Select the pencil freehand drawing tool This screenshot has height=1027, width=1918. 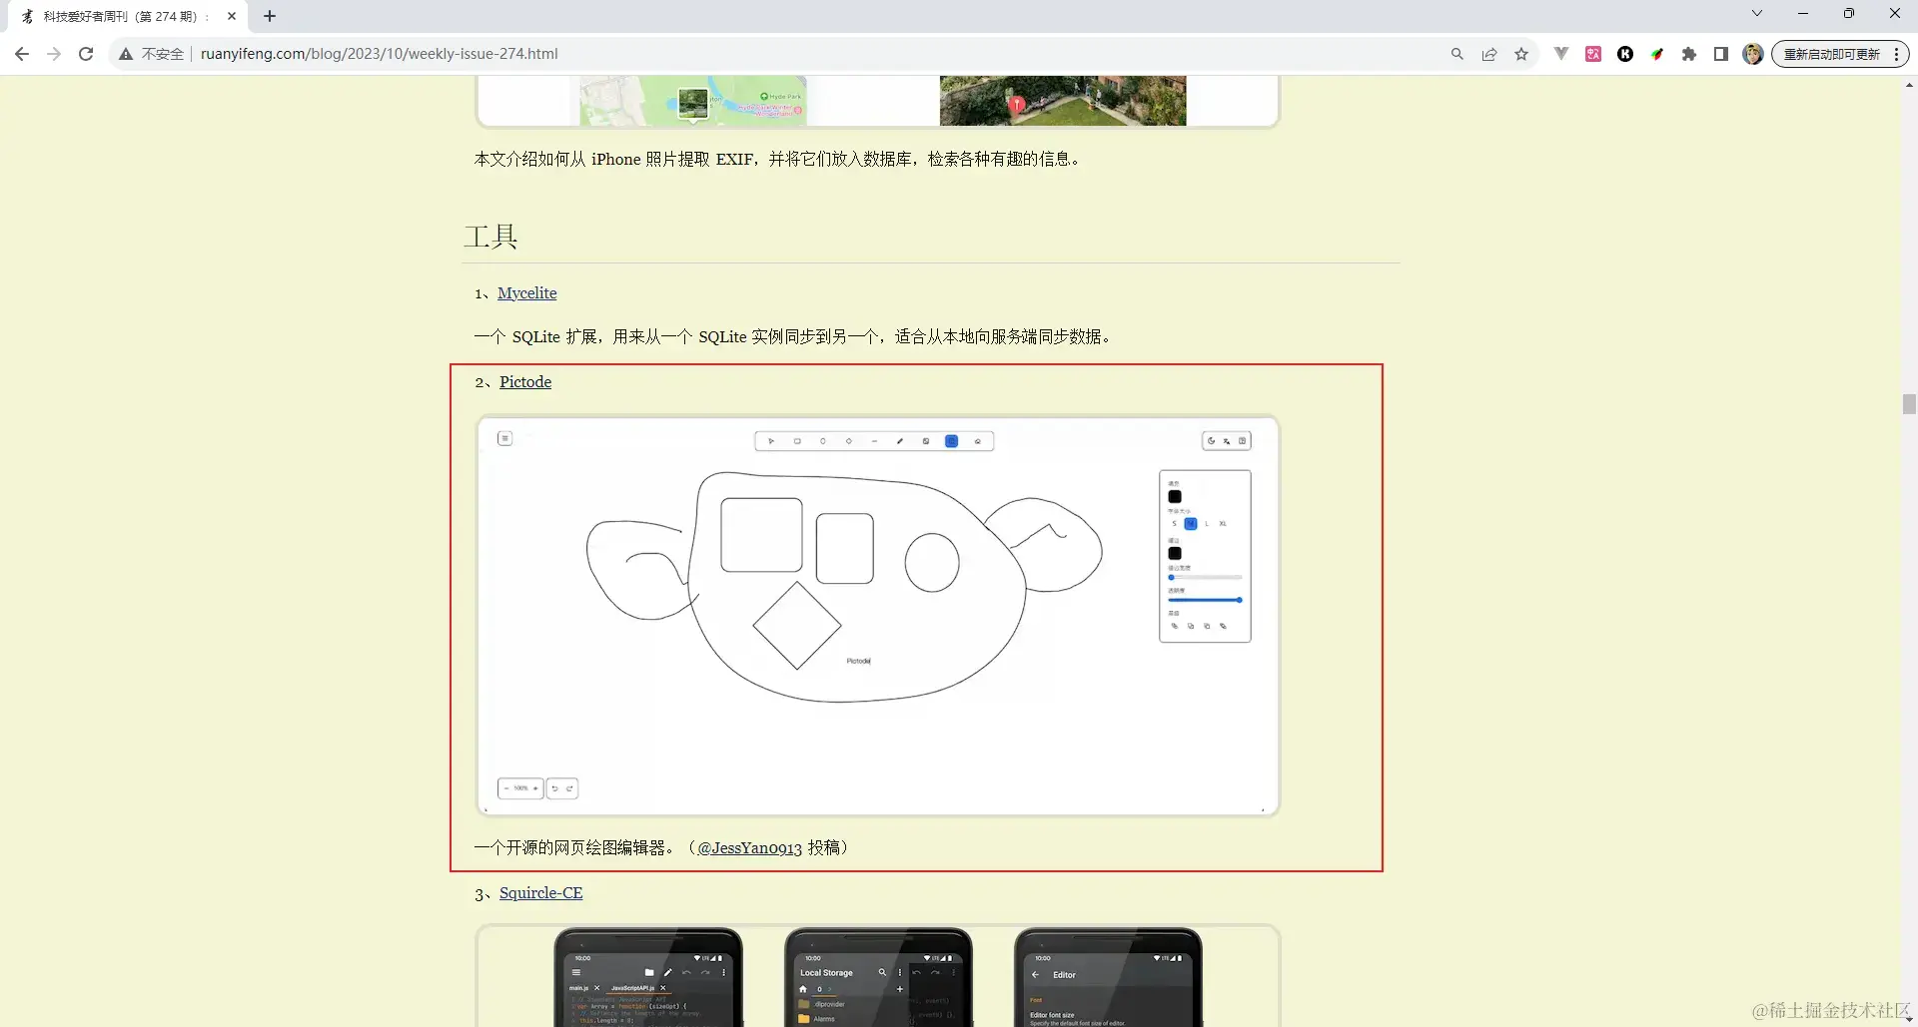(x=900, y=440)
